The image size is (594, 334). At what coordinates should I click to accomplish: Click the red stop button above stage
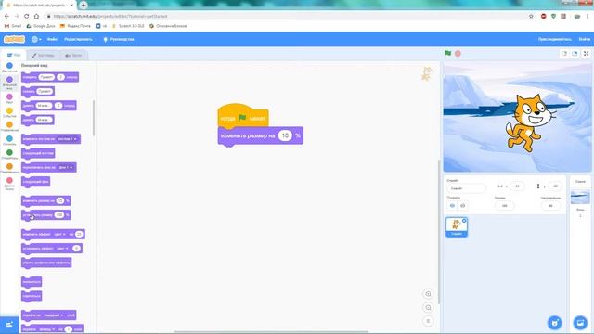pyautogui.click(x=458, y=54)
